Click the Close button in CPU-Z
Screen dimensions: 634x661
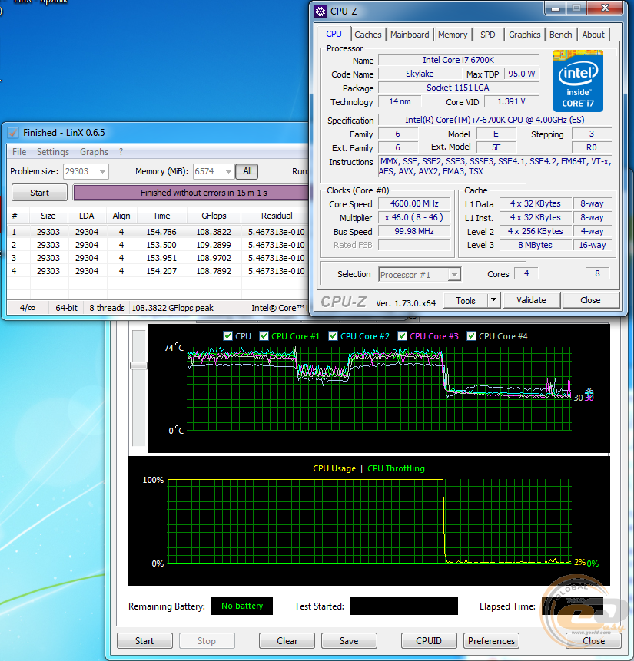pyautogui.click(x=590, y=300)
